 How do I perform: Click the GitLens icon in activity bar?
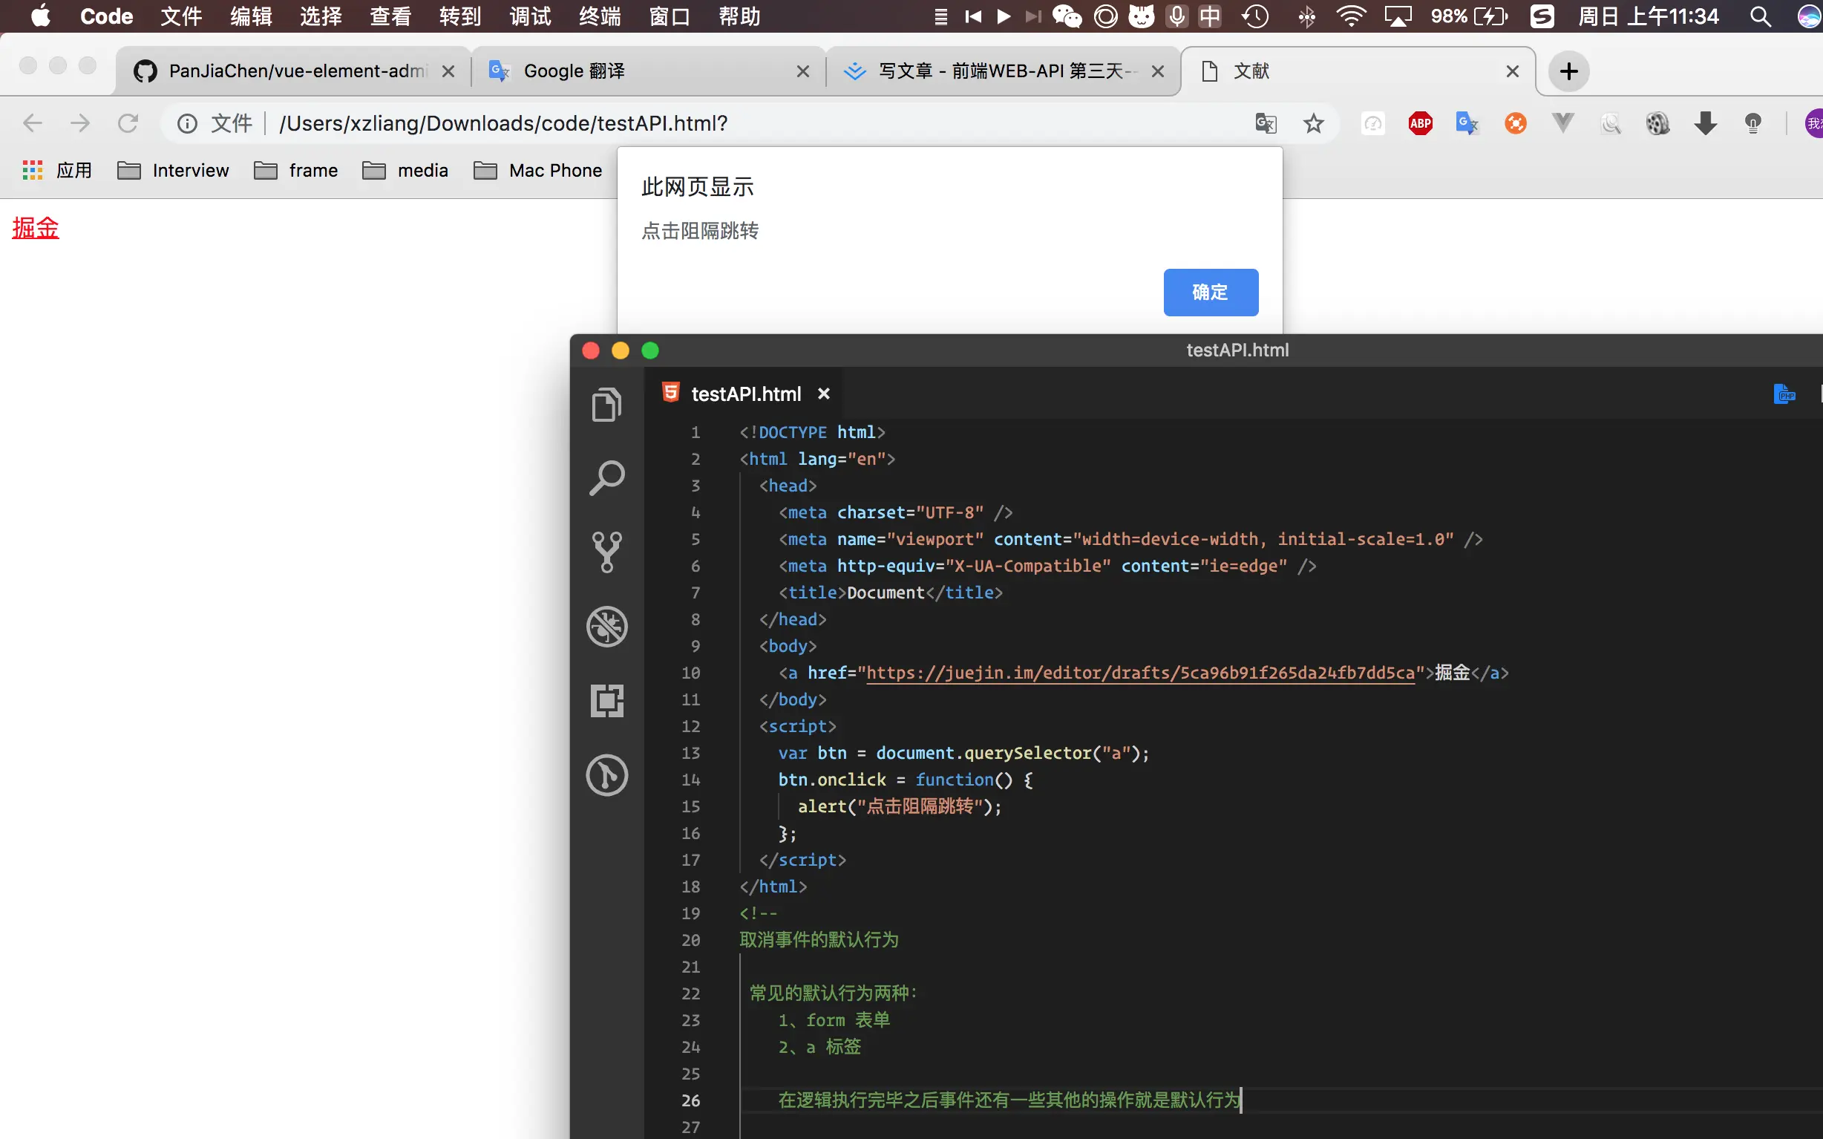(x=607, y=775)
